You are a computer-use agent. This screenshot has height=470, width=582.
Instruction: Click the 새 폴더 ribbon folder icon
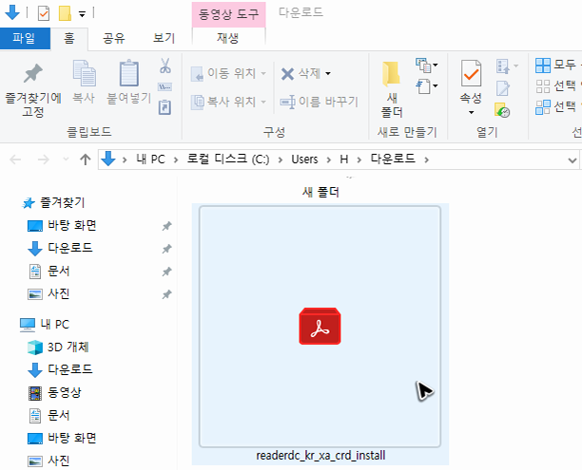click(x=392, y=73)
